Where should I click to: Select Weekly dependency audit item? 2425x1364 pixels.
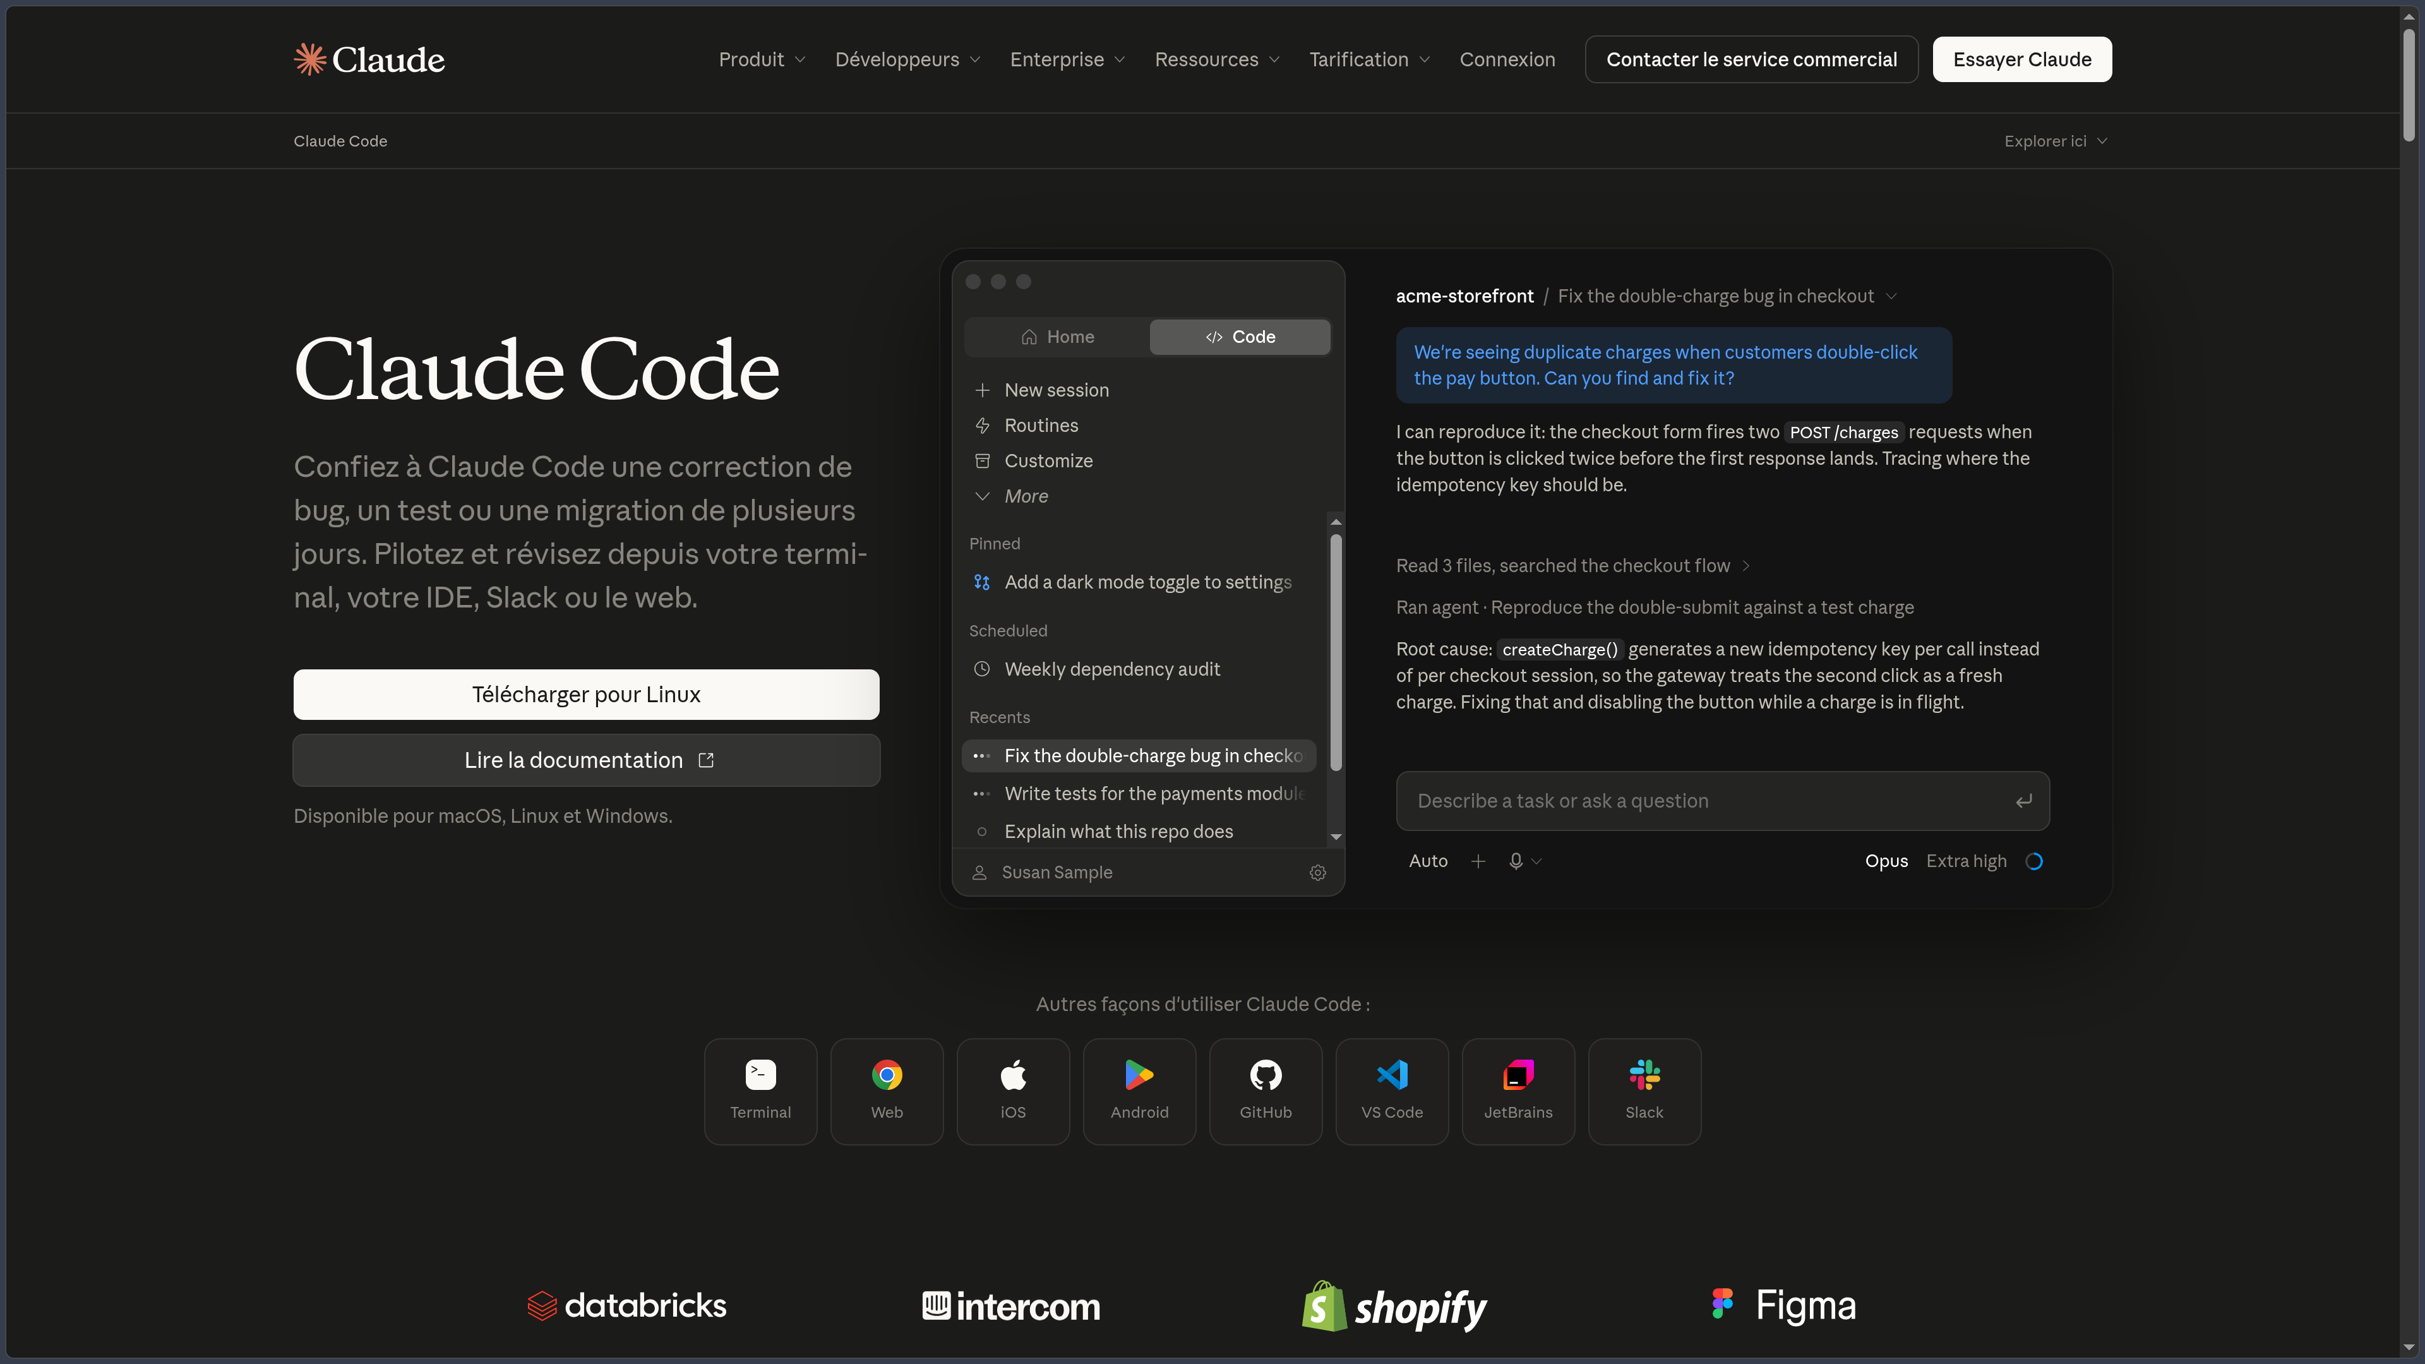coord(1111,669)
